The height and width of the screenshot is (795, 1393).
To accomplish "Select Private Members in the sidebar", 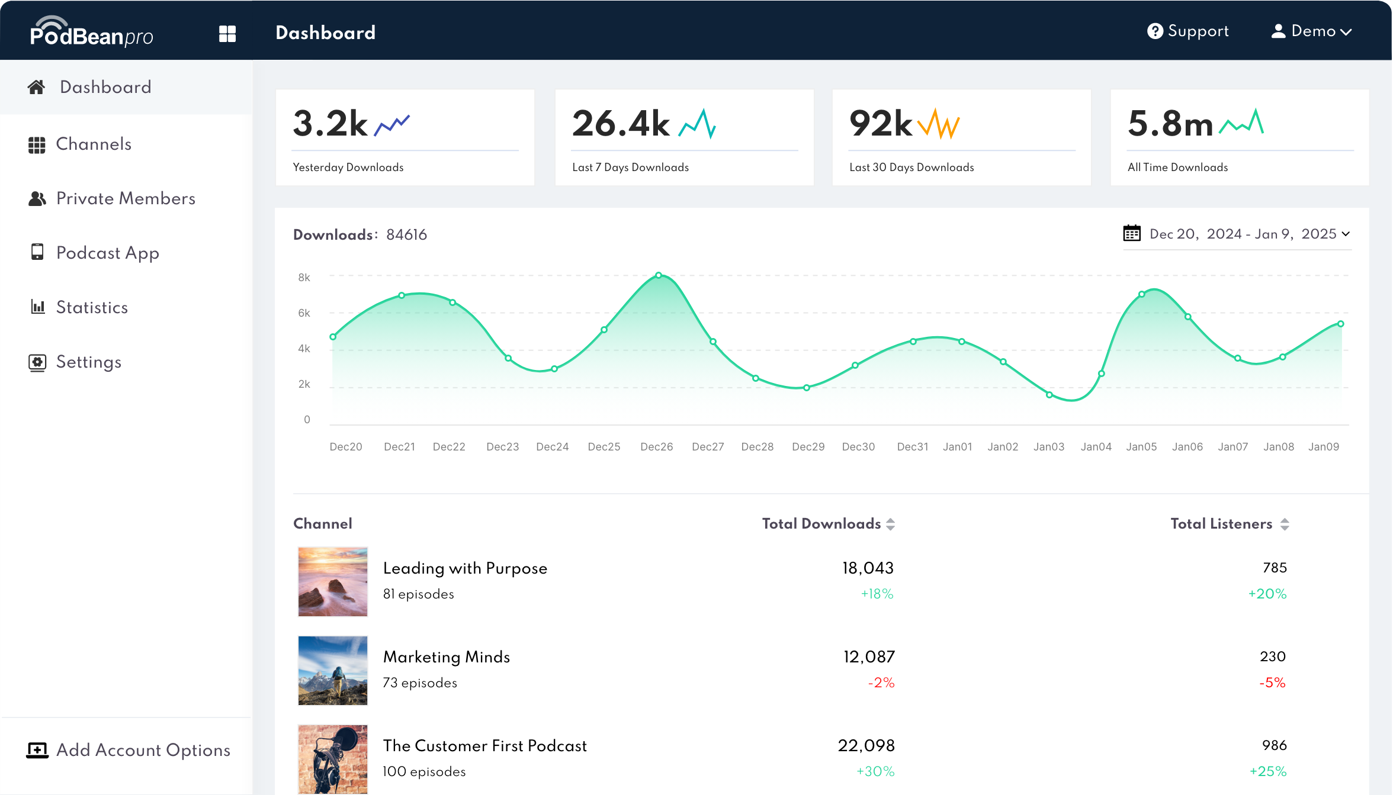I will (126, 198).
